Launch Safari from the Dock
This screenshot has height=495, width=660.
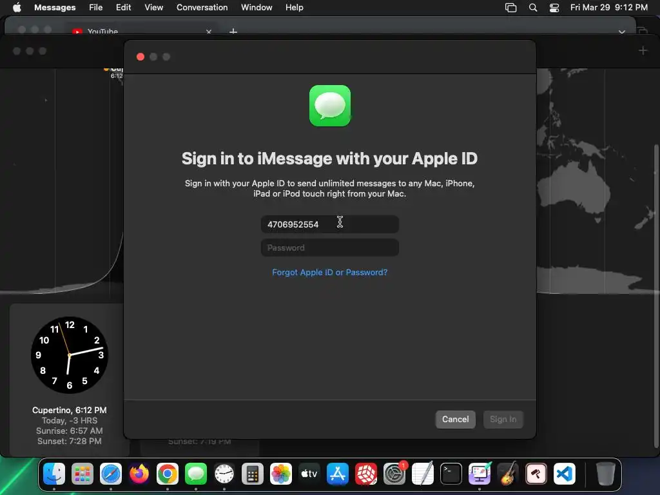[111, 474]
